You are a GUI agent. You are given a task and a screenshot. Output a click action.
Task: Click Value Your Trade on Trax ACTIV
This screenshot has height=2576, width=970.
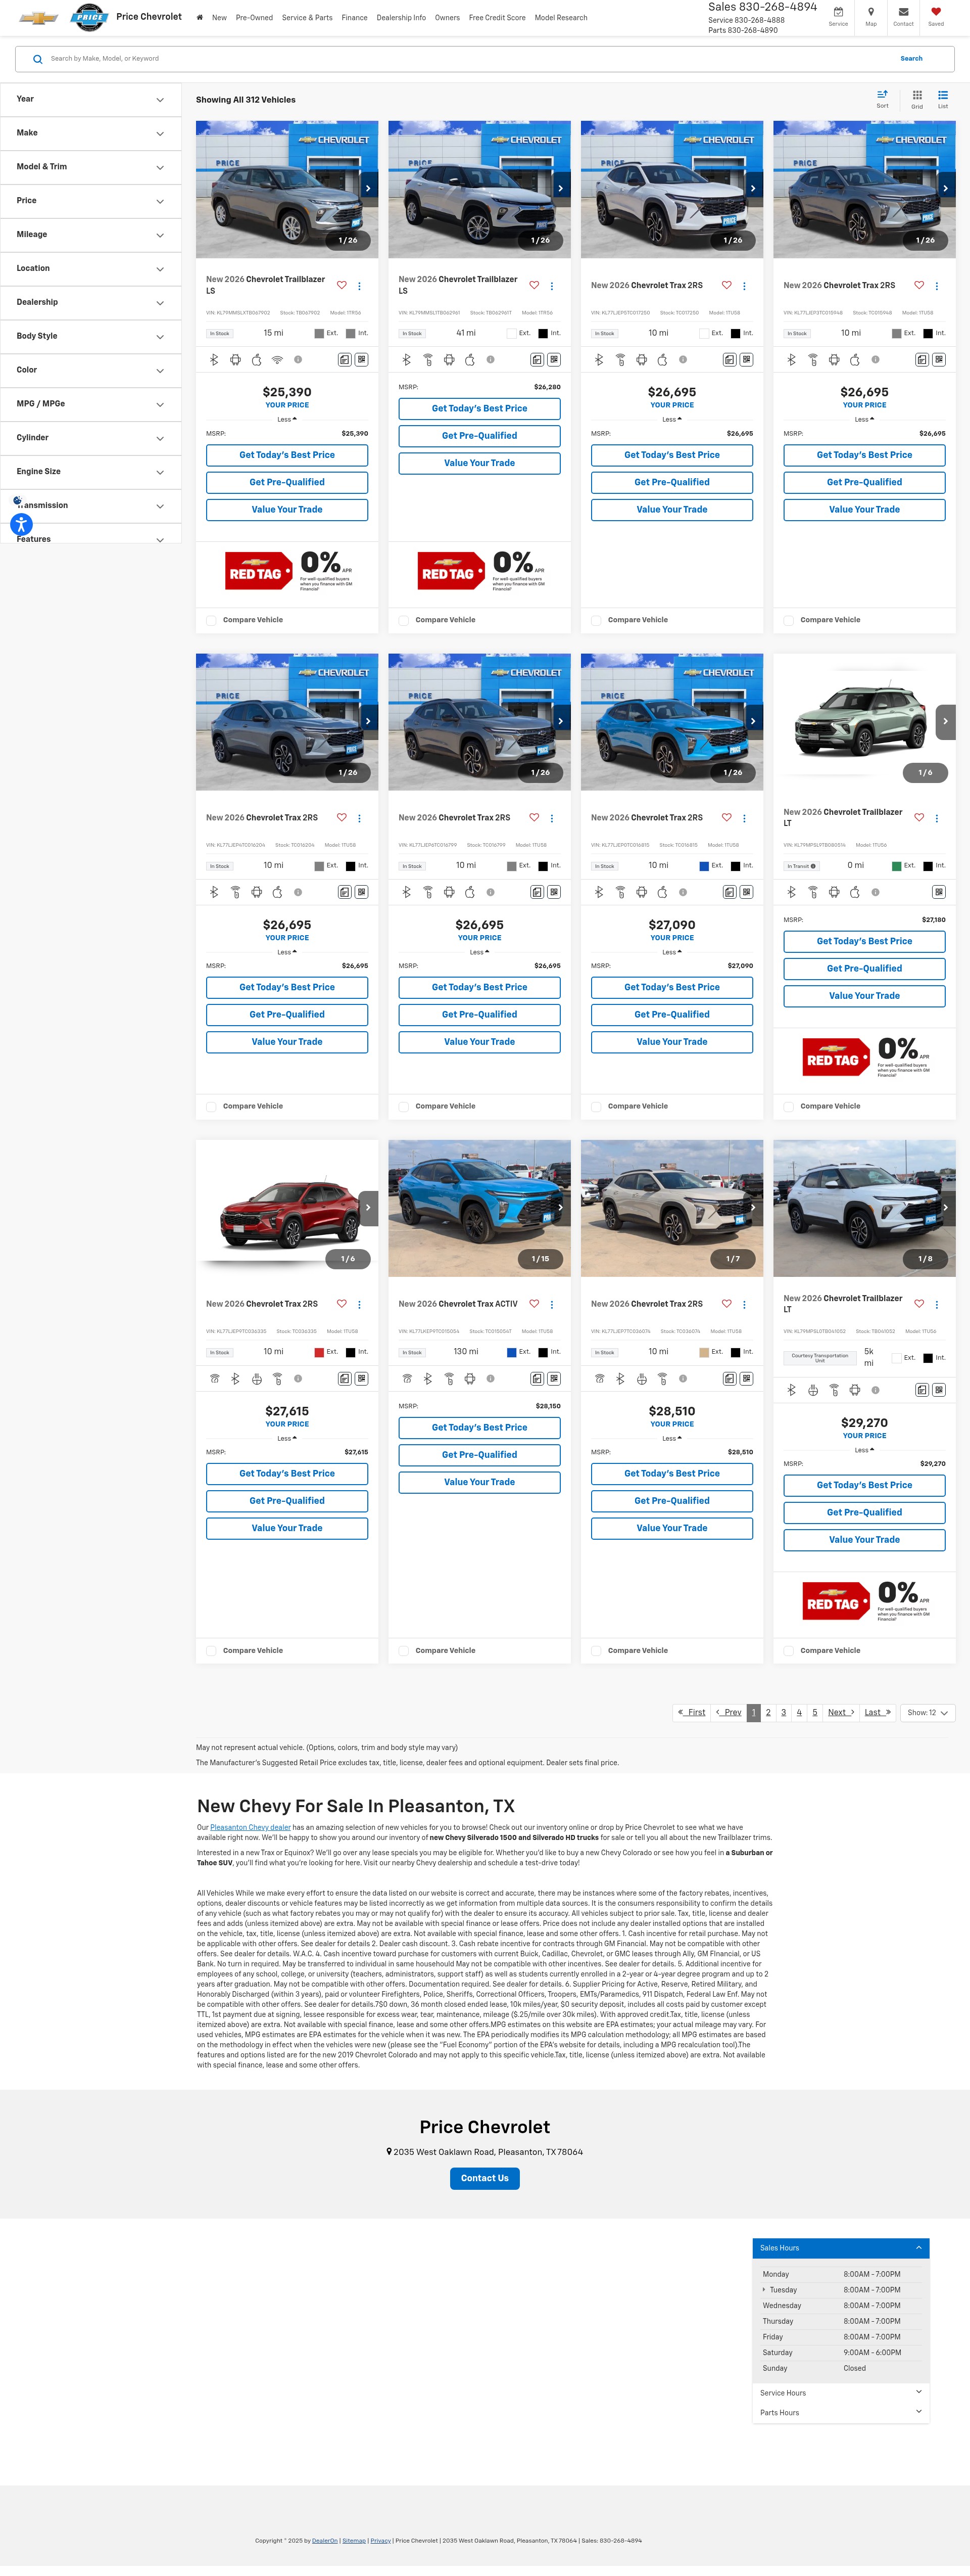pyautogui.click(x=479, y=1482)
